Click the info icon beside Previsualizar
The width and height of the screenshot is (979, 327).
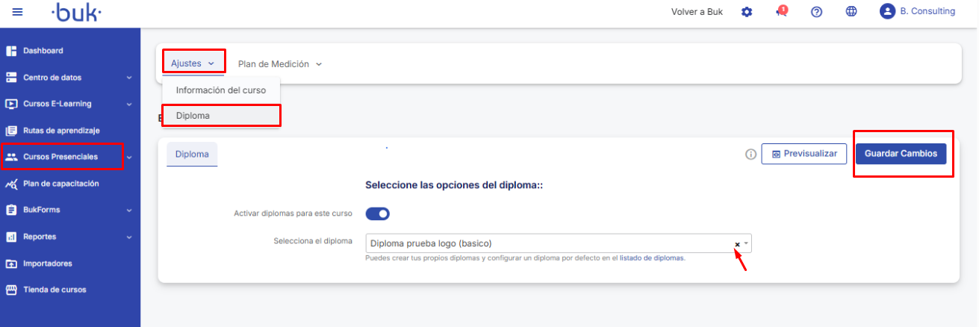pyautogui.click(x=751, y=155)
